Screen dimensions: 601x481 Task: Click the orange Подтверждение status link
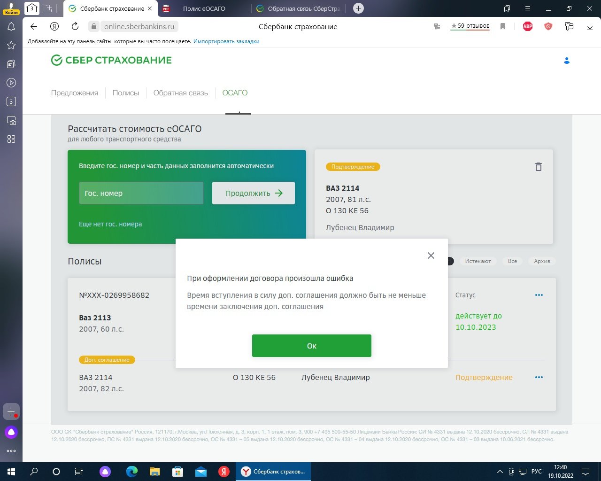tap(484, 377)
